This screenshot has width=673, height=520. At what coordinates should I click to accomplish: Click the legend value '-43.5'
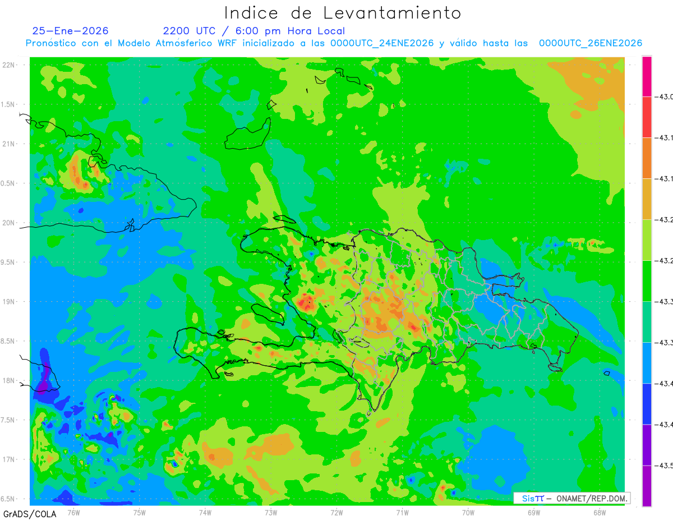pos(664,466)
